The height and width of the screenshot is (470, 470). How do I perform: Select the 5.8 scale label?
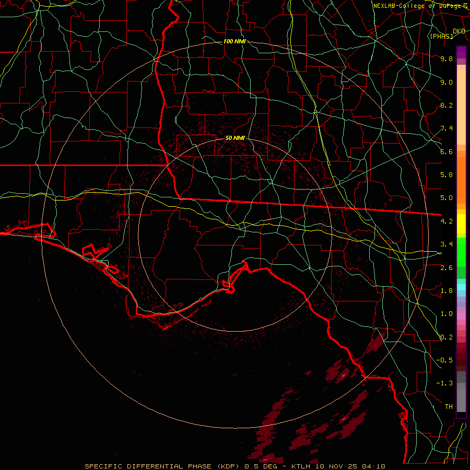click(446, 175)
